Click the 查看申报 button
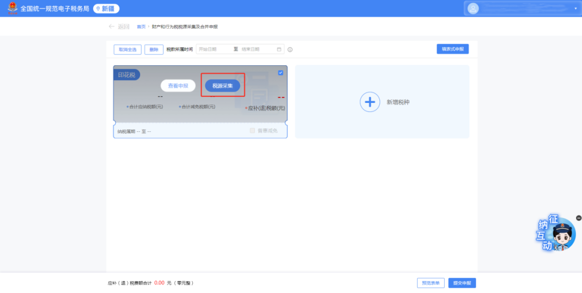582x293 pixels. (178, 86)
